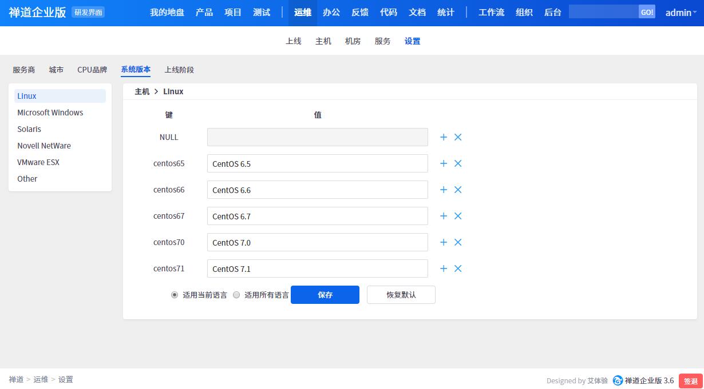Open 产品 in top navigation
The height and width of the screenshot is (389, 704).
coord(204,13)
